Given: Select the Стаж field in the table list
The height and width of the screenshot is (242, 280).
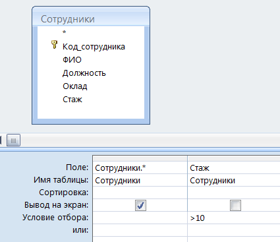Looking at the screenshot, I should point(72,100).
